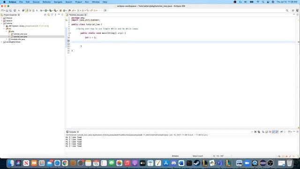
Task: Open the Music app in Dock
Action: click(127, 163)
